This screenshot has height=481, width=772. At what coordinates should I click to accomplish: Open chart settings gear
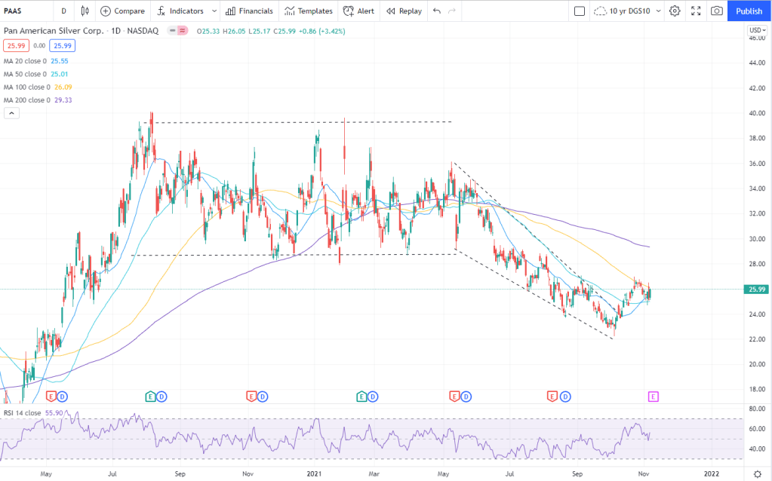[x=675, y=11]
